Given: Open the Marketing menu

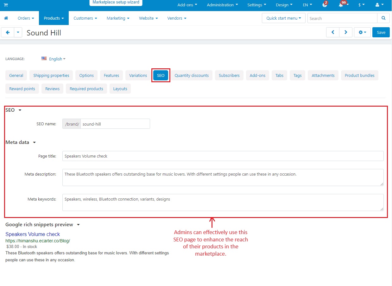Looking at the screenshot, I should (118, 18).
